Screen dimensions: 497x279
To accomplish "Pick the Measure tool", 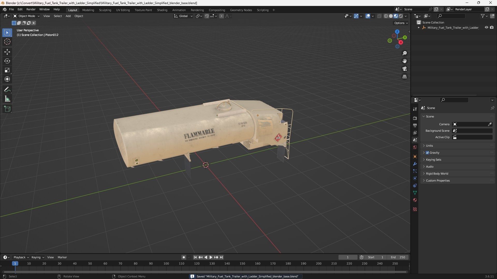I will (7, 99).
